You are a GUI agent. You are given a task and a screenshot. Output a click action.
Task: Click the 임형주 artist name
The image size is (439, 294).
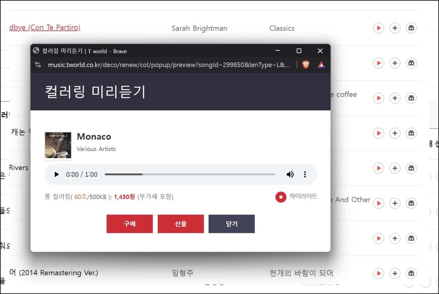(182, 273)
